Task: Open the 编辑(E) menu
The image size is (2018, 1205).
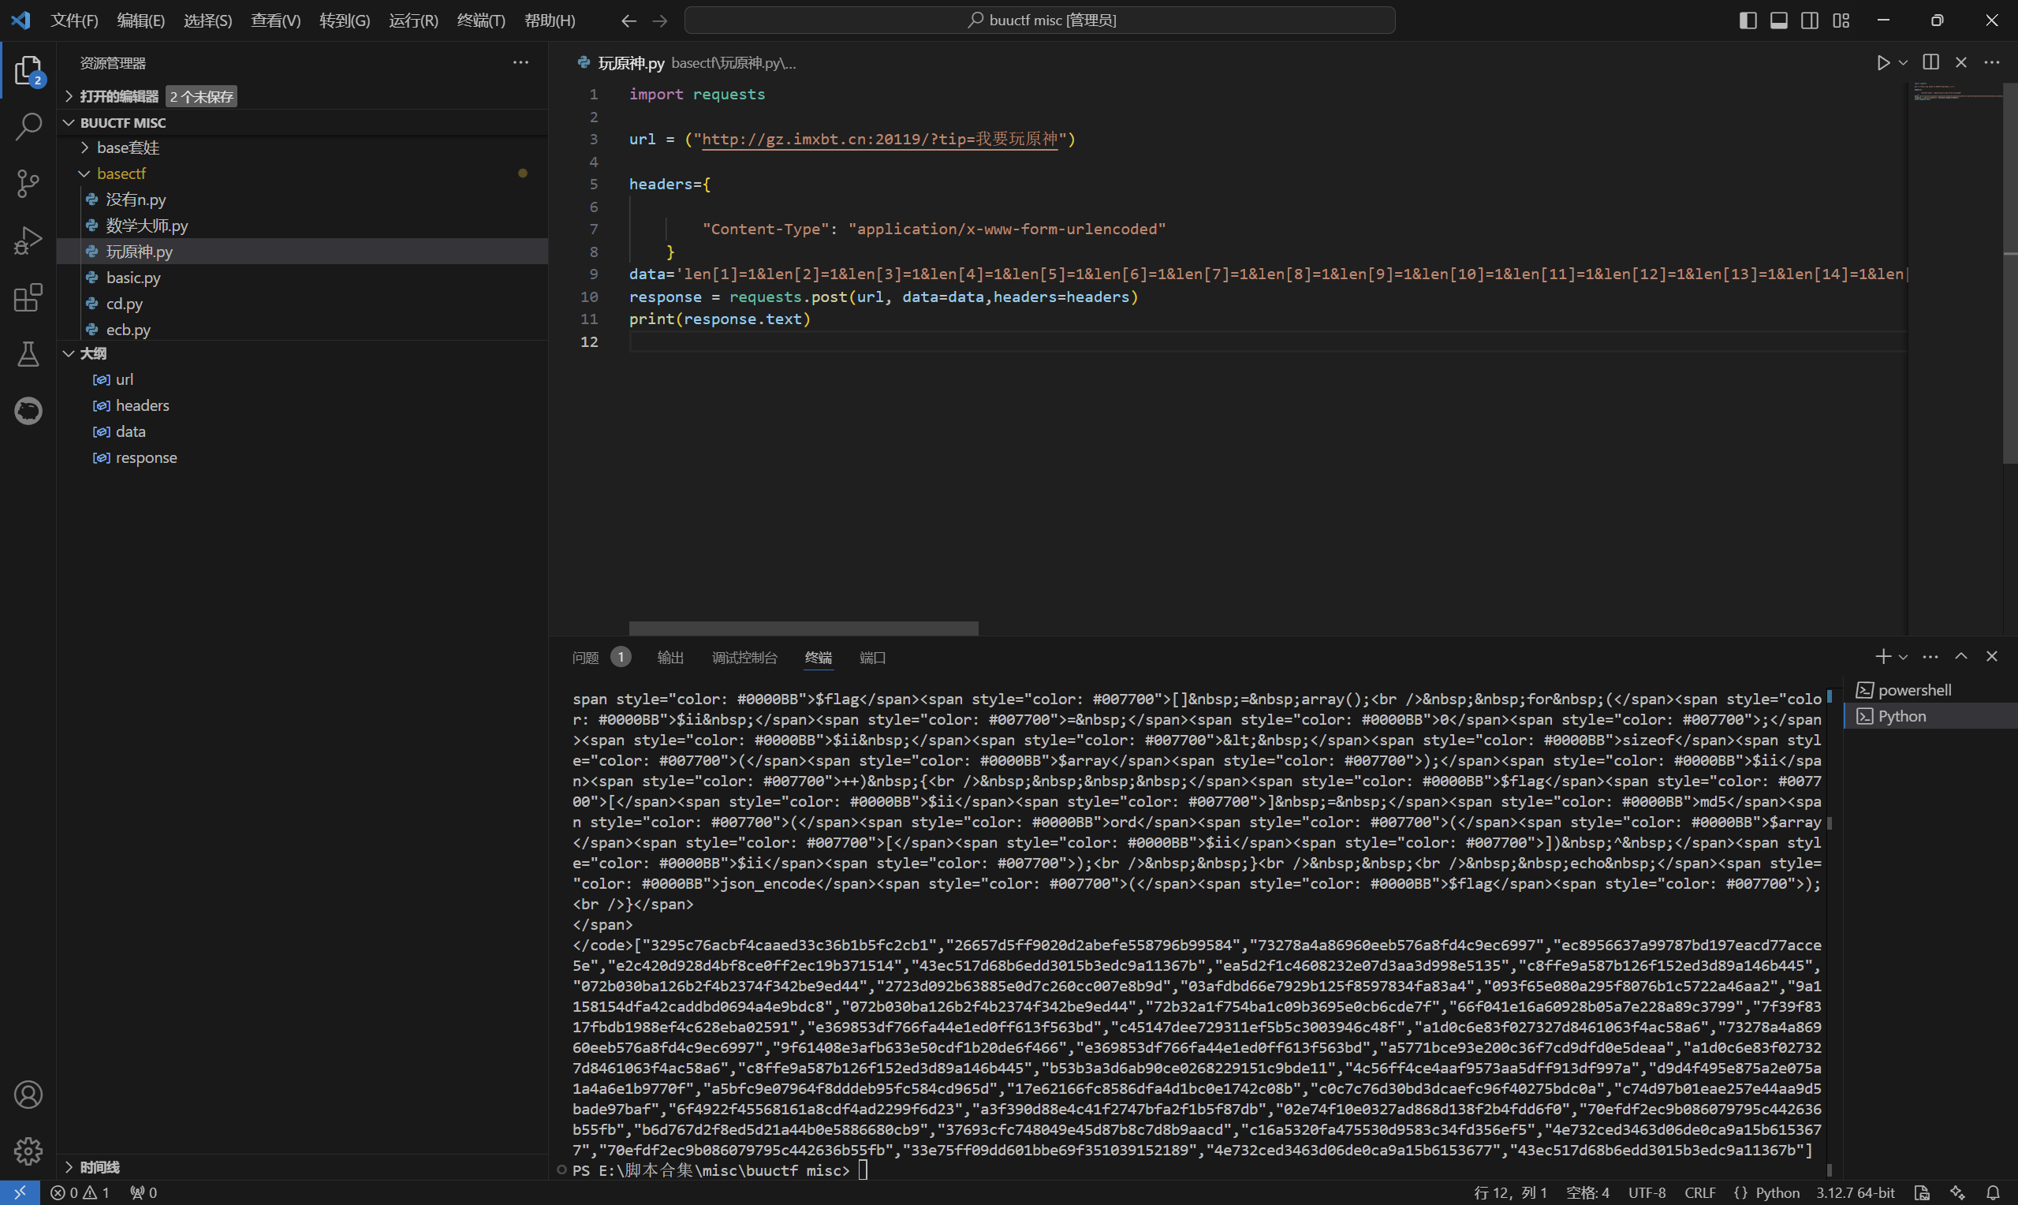Action: (140, 21)
